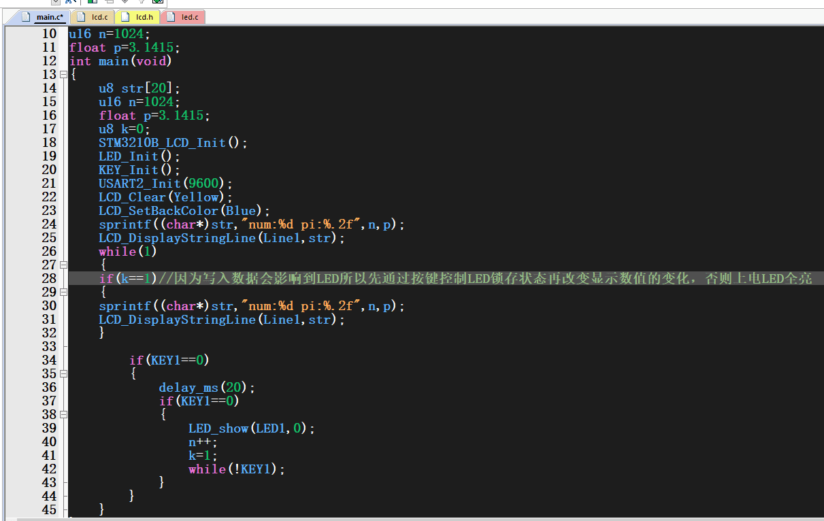
Task: Click the file icon on the lcd.h tab
Action: [125, 17]
